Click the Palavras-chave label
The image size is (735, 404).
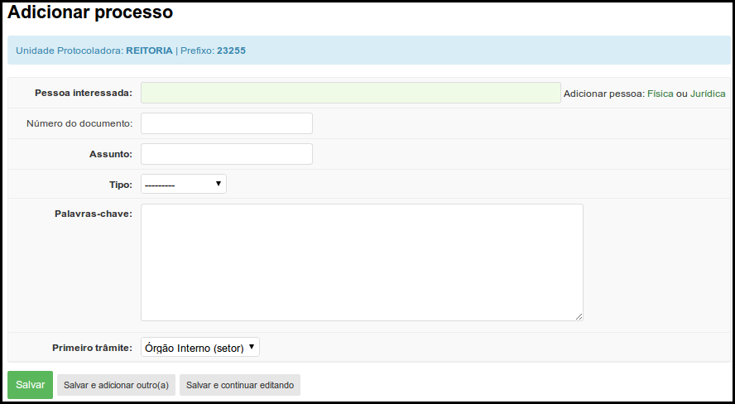(94, 214)
